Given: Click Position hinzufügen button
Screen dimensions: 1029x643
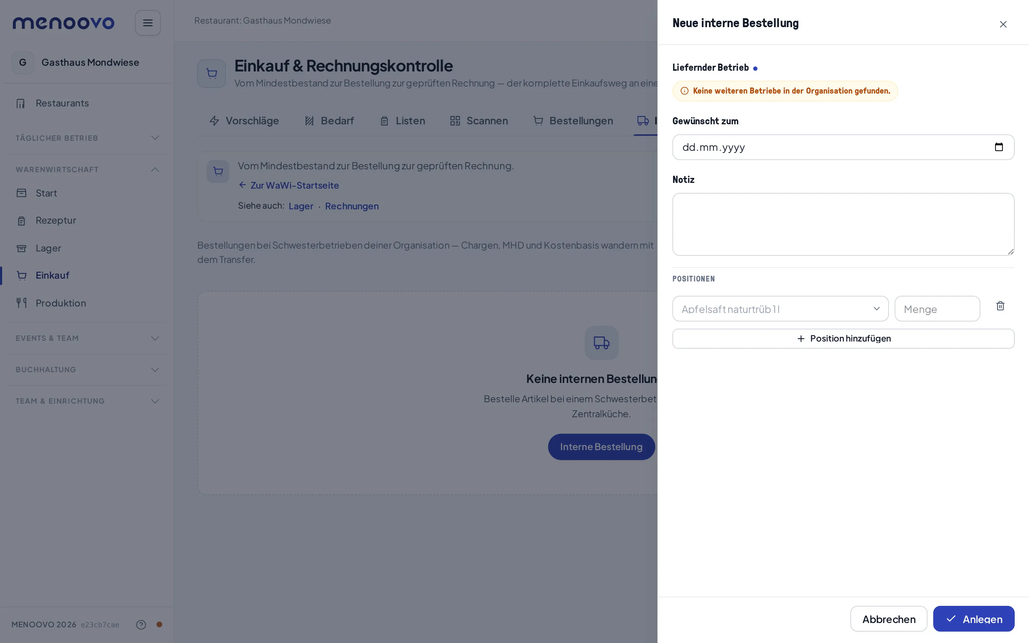Looking at the screenshot, I should click(843, 339).
